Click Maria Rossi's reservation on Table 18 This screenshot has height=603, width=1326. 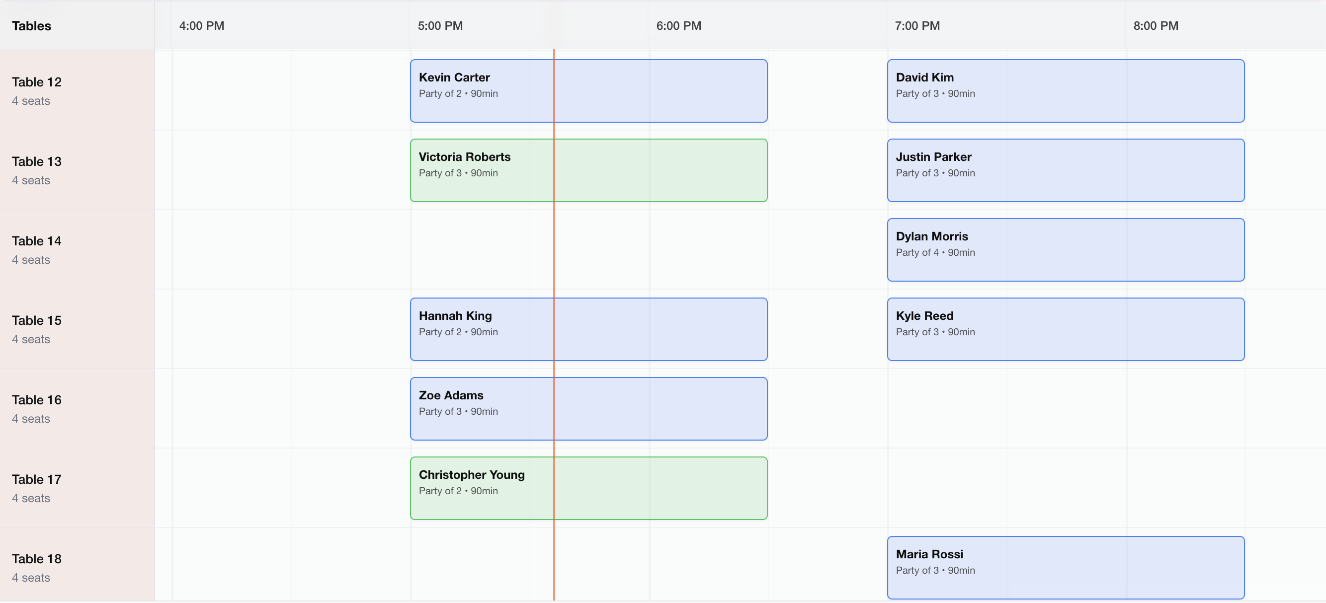[1065, 568]
